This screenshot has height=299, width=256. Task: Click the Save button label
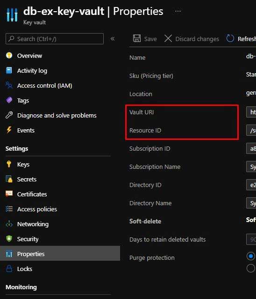click(x=150, y=39)
